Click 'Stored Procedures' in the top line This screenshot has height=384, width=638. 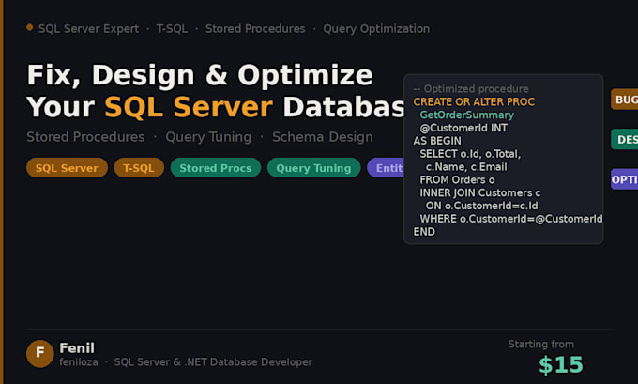(255, 29)
